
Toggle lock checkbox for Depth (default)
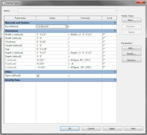point(104,57)
